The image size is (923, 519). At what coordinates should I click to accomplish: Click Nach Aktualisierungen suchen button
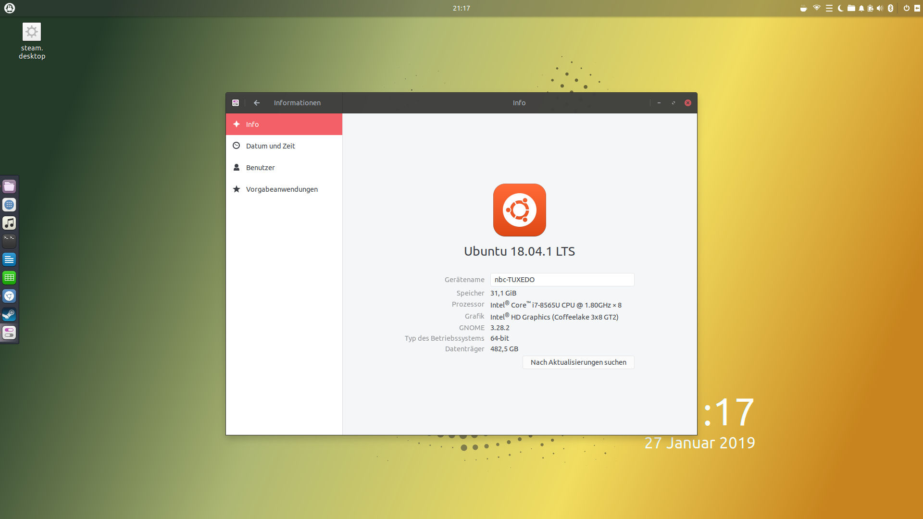click(x=578, y=362)
